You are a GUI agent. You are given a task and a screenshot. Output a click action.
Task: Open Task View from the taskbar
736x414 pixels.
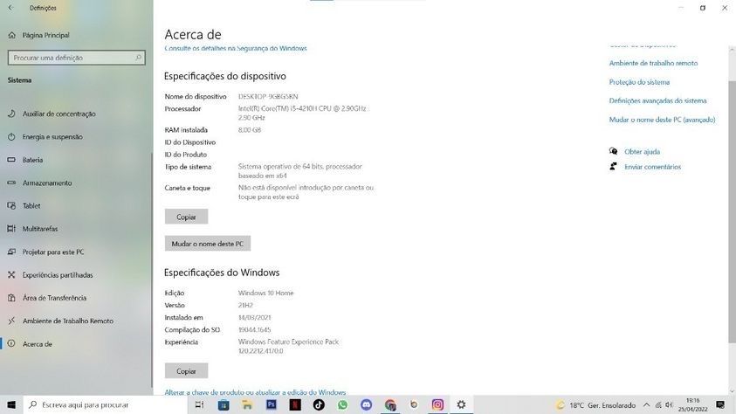coord(199,404)
